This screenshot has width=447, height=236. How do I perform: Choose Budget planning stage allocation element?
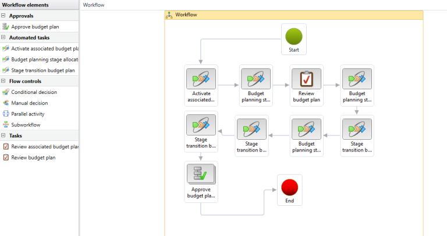click(x=44, y=59)
